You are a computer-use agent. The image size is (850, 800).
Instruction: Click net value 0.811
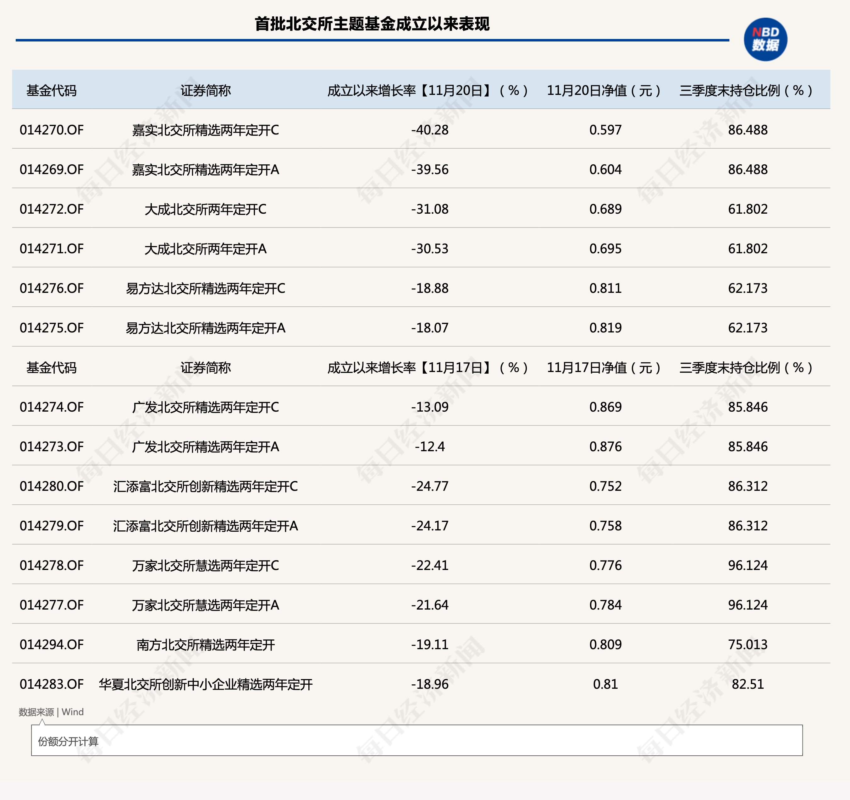click(605, 288)
